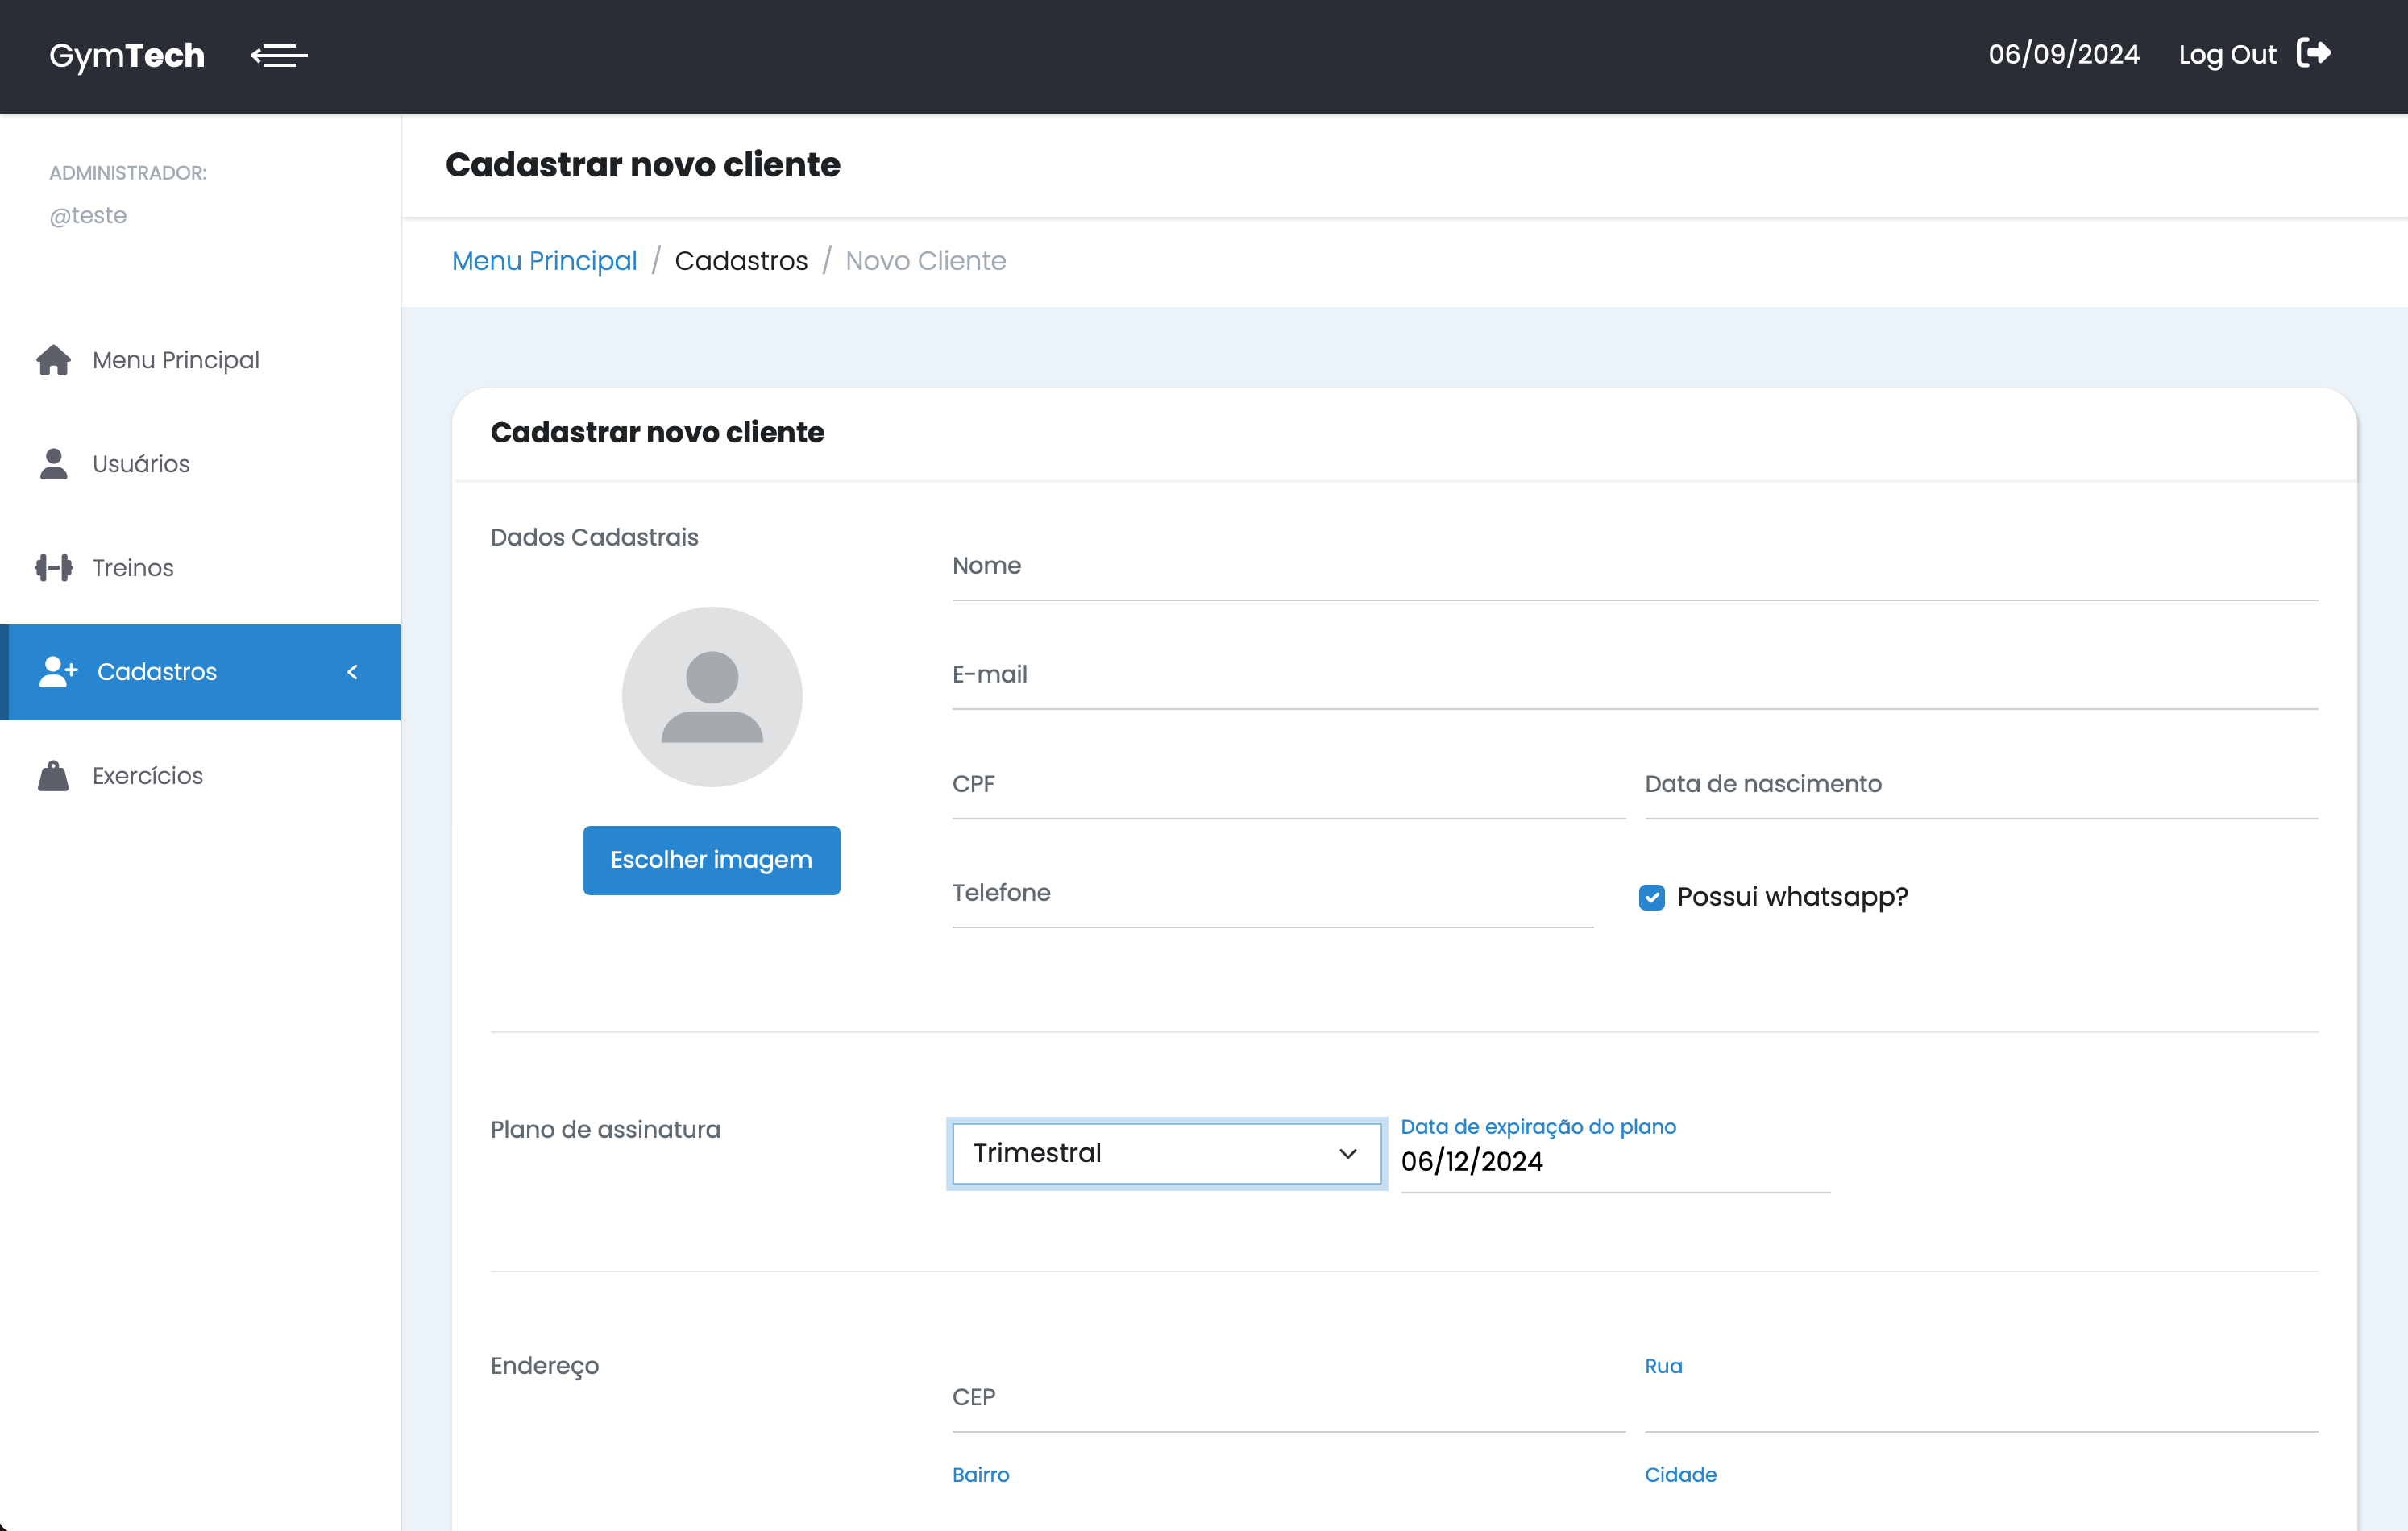Image resolution: width=2408 pixels, height=1531 pixels.
Task: Click the dumbbell icon for Treinos
Action: coord(54,568)
